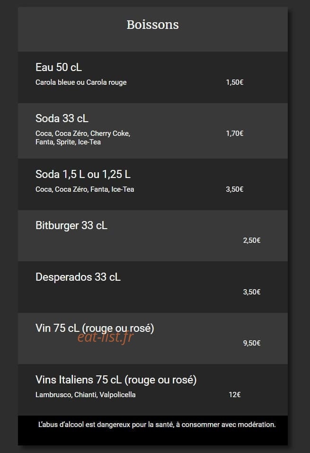Click Coca, Coca Zéro, Fanta, Ice-Tea text

pyautogui.click(x=85, y=189)
